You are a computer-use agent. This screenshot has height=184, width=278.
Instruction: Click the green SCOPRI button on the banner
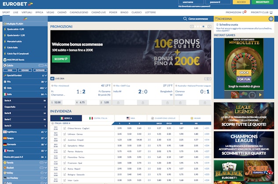pyautogui.click(x=61, y=59)
